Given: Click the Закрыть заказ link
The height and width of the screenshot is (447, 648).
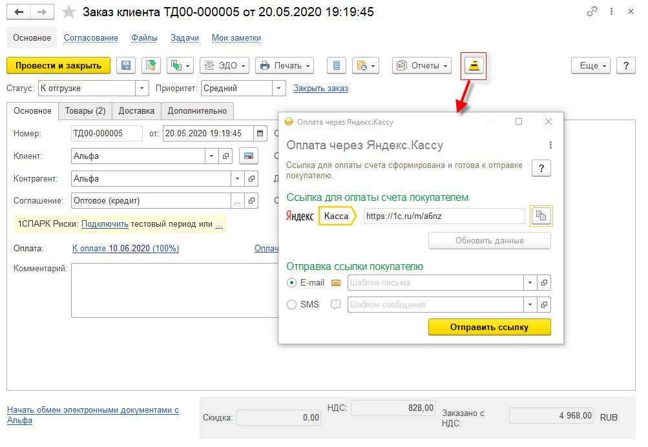Looking at the screenshot, I should tap(320, 88).
